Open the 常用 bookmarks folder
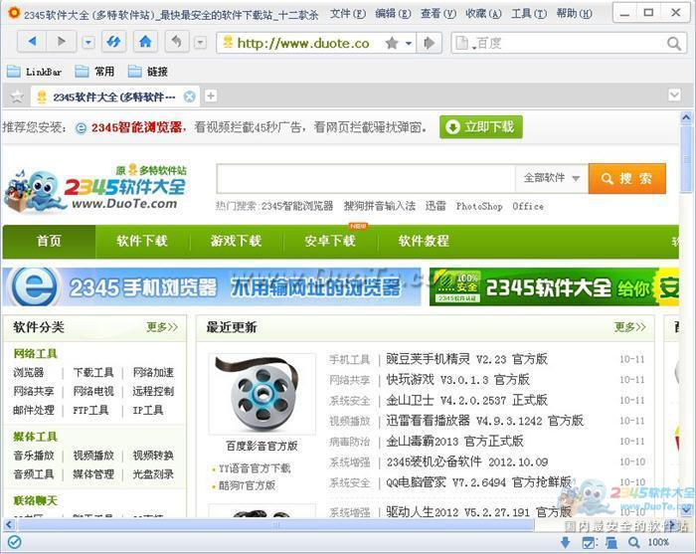This screenshot has width=696, height=554. pos(94,72)
